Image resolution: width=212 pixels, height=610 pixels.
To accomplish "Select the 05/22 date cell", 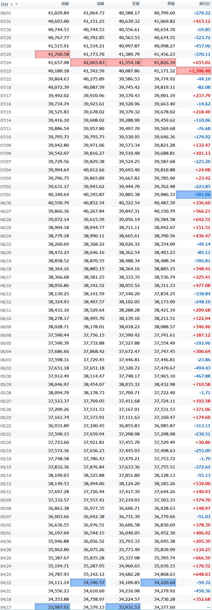I will click(x=6, y=426).
